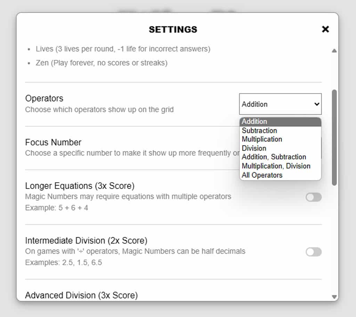
Task: Choose the Addition, Subtraction option
Action: pos(280,157)
